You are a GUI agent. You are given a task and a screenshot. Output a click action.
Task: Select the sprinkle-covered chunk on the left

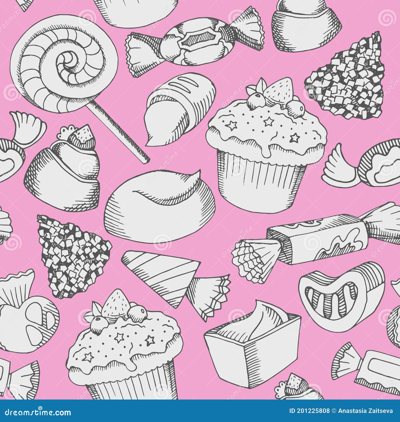pyautogui.click(x=72, y=257)
